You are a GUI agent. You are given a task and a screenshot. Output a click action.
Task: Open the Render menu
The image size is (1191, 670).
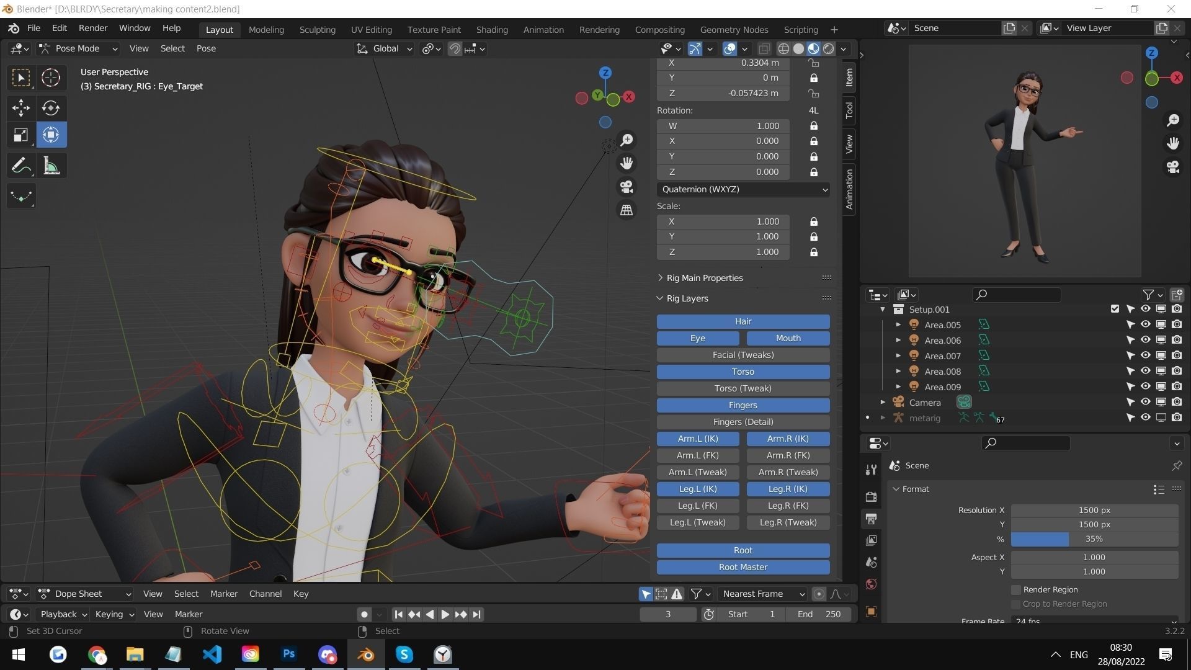(x=92, y=28)
